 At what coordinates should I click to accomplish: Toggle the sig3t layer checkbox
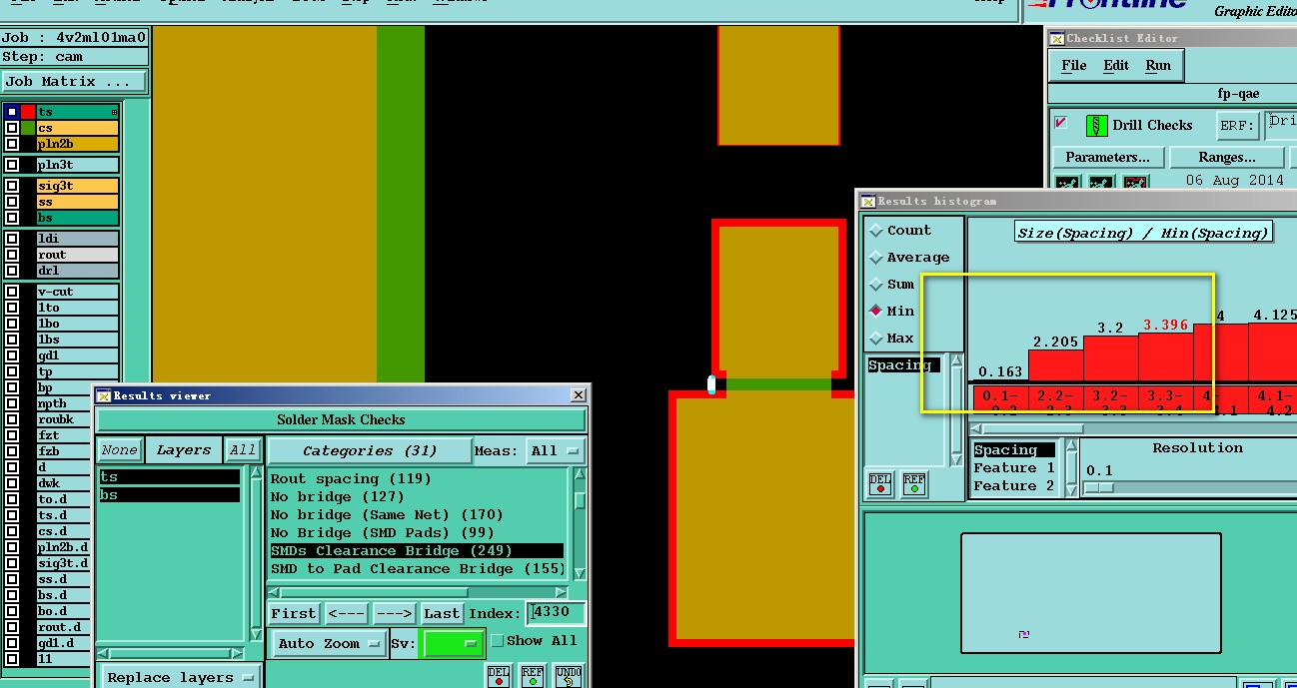pos(12,186)
